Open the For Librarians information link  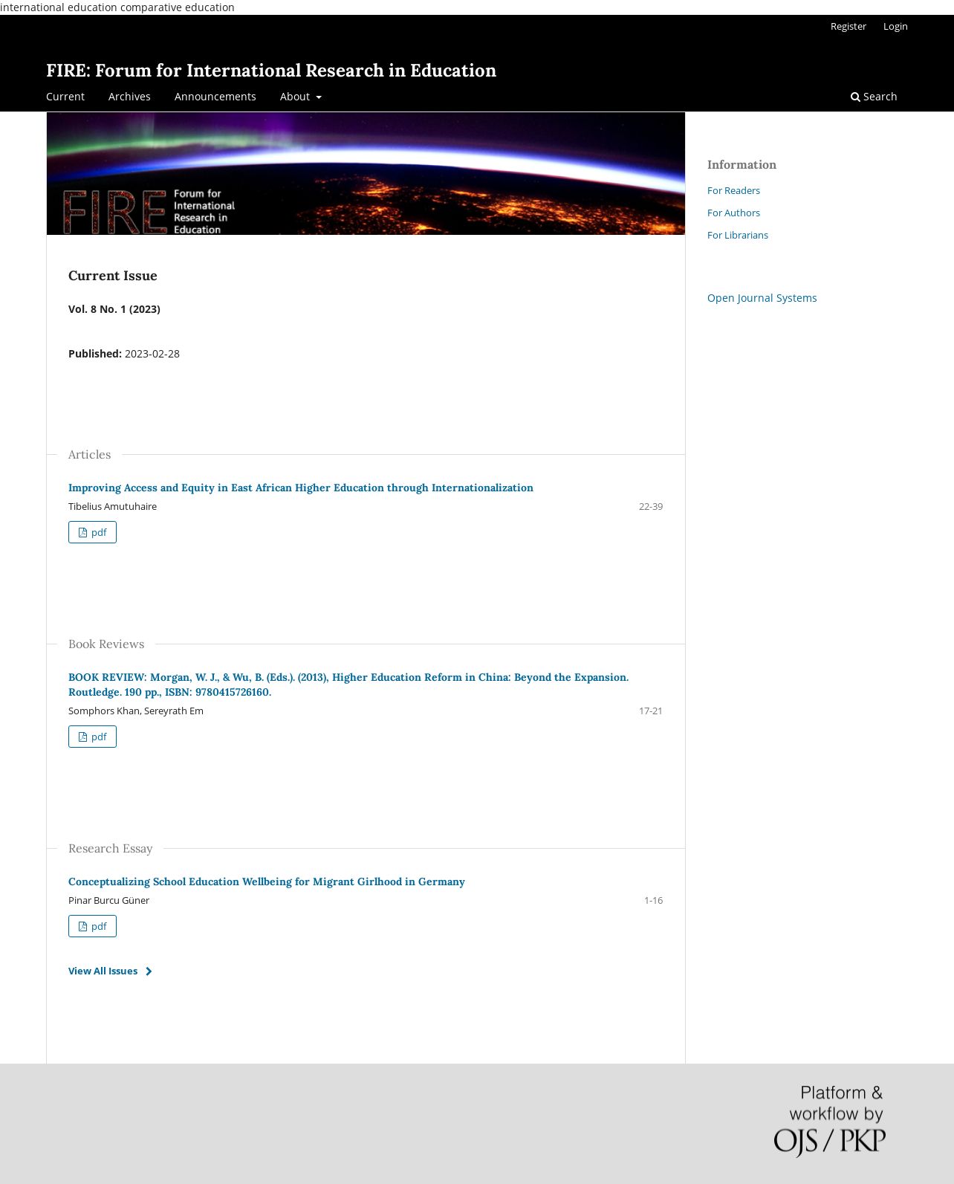(738, 235)
